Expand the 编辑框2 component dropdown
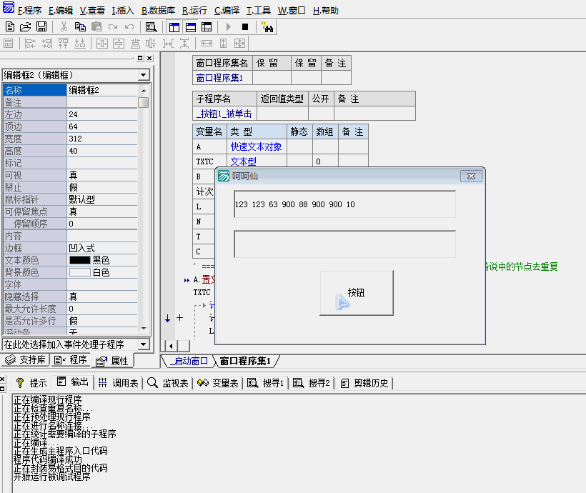 coord(143,75)
